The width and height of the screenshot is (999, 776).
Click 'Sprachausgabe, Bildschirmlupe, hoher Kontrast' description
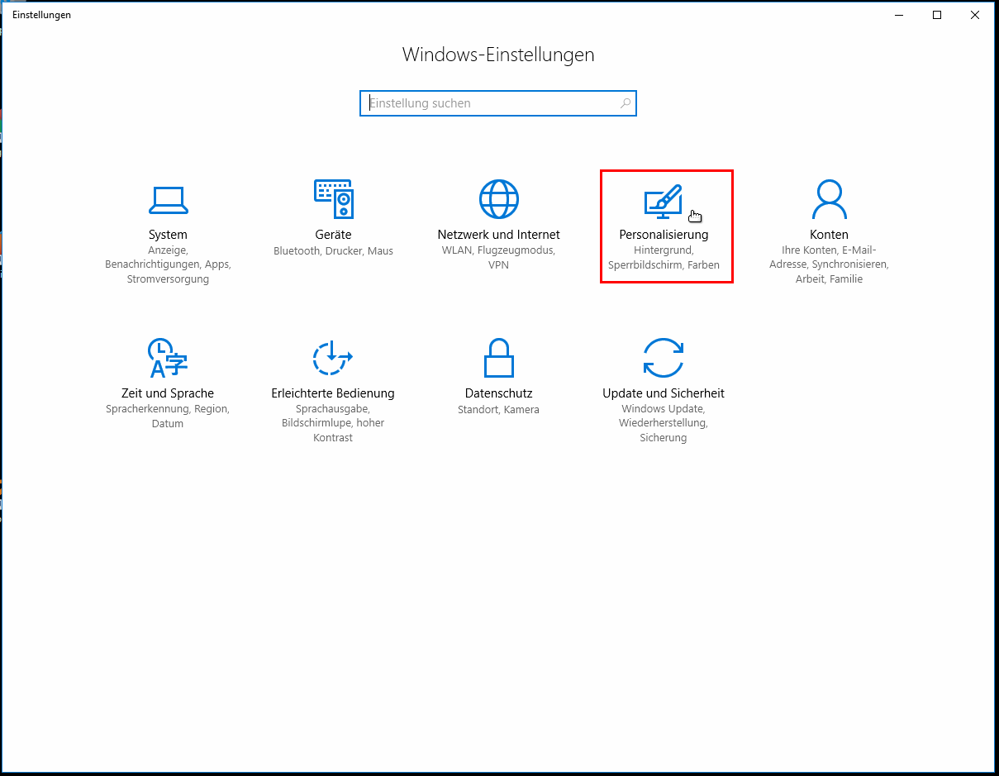(333, 423)
